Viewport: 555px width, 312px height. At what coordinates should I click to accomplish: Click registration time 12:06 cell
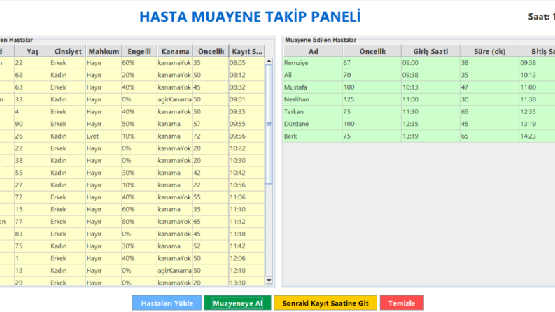pos(247,258)
